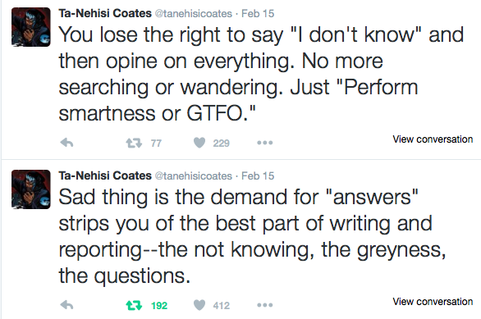
Task: Open Feb 15 timestamp on second tweet
Action: coord(258,176)
